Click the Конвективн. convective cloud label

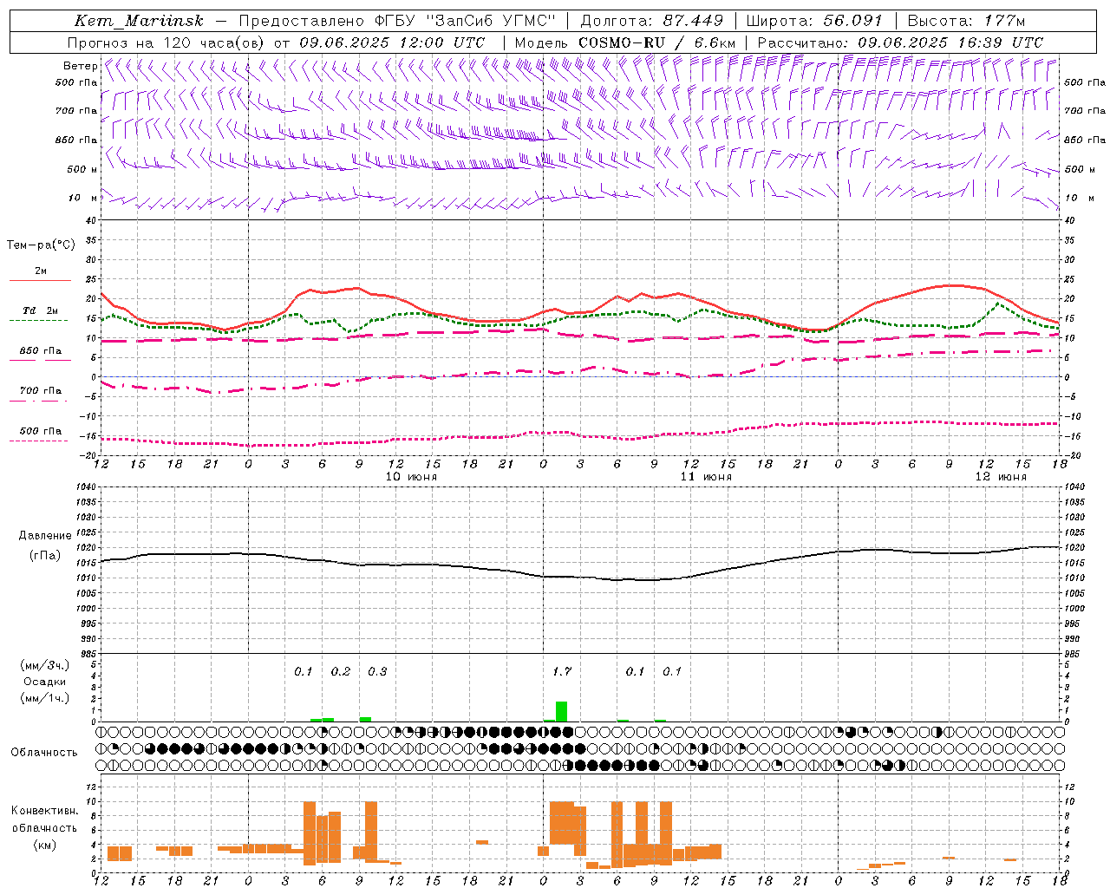pyautogui.click(x=45, y=811)
